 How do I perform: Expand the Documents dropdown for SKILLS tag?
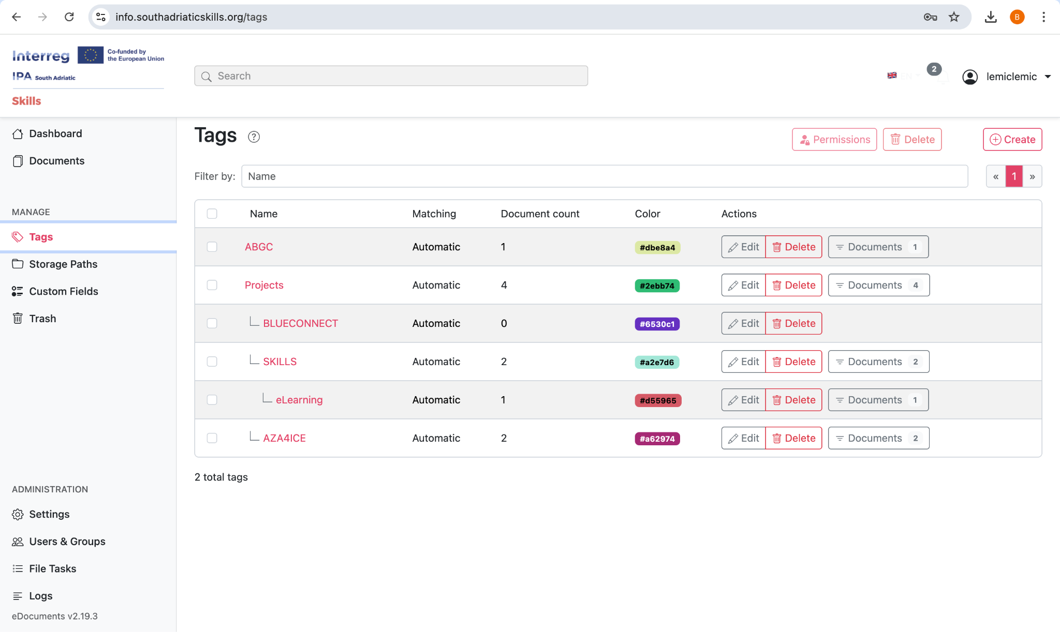pos(878,362)
